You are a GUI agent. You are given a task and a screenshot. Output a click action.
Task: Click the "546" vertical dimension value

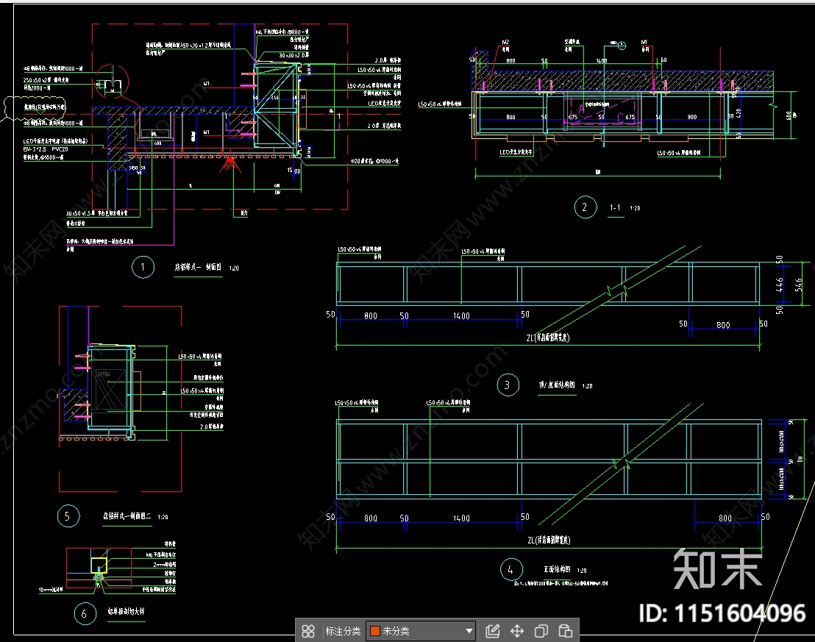[799, 285]
